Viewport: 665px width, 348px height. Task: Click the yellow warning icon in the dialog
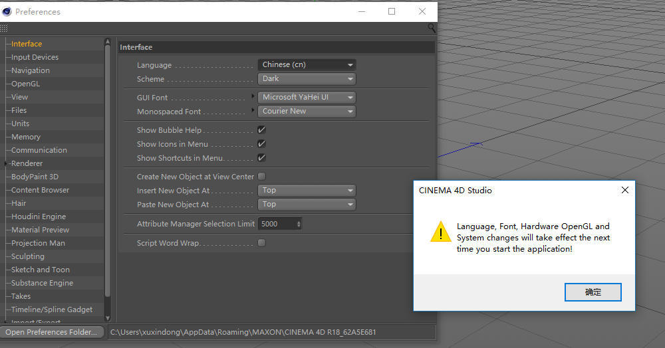point(441,232)
